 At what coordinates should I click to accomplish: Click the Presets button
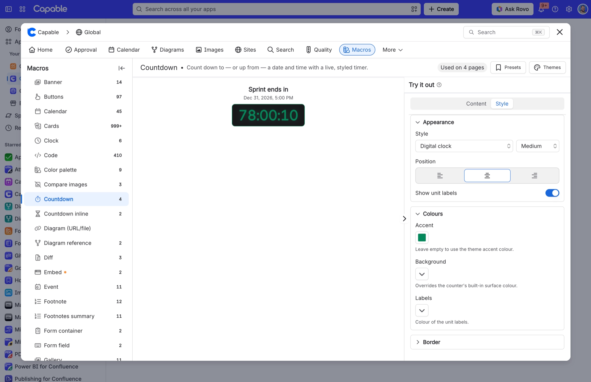pos(508,68)
